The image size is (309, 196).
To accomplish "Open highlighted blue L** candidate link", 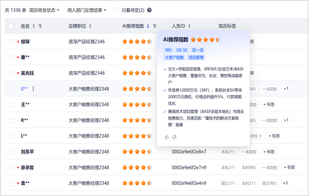I will tap(24, 89).
